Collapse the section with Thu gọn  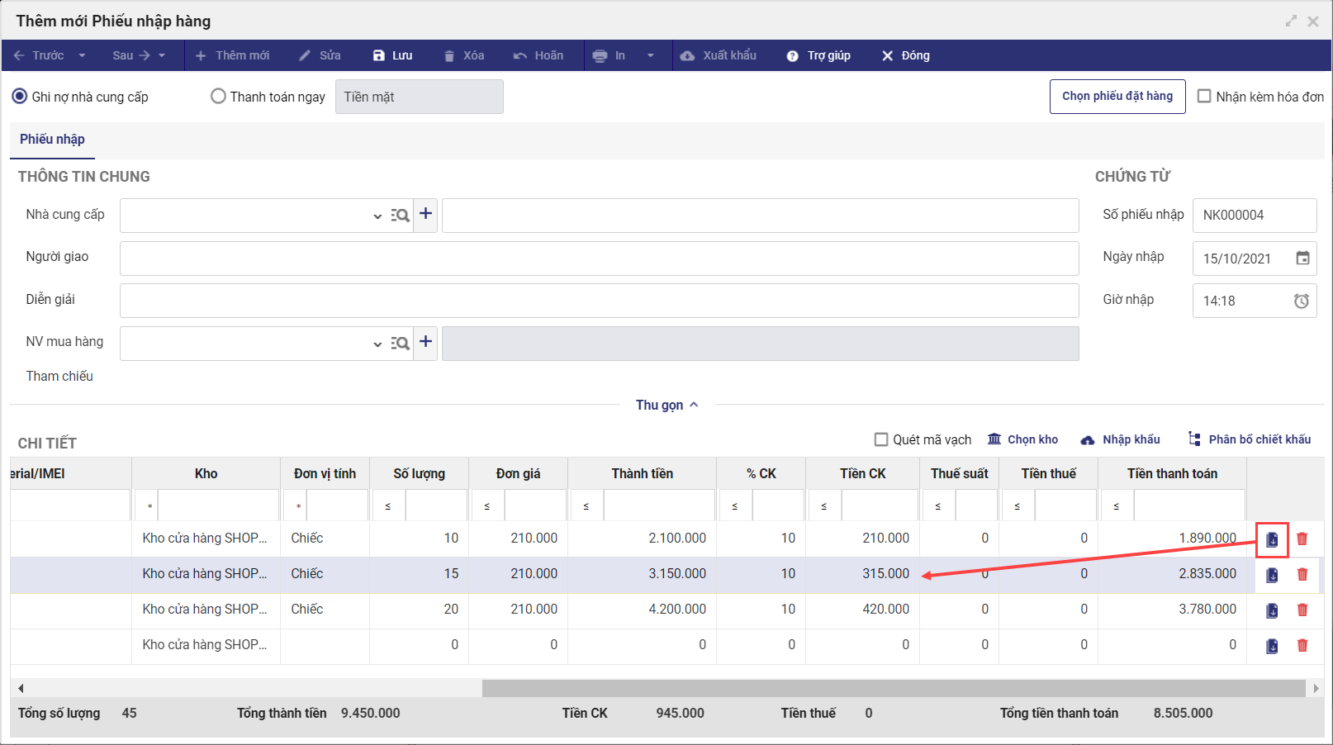click(667, 405)
